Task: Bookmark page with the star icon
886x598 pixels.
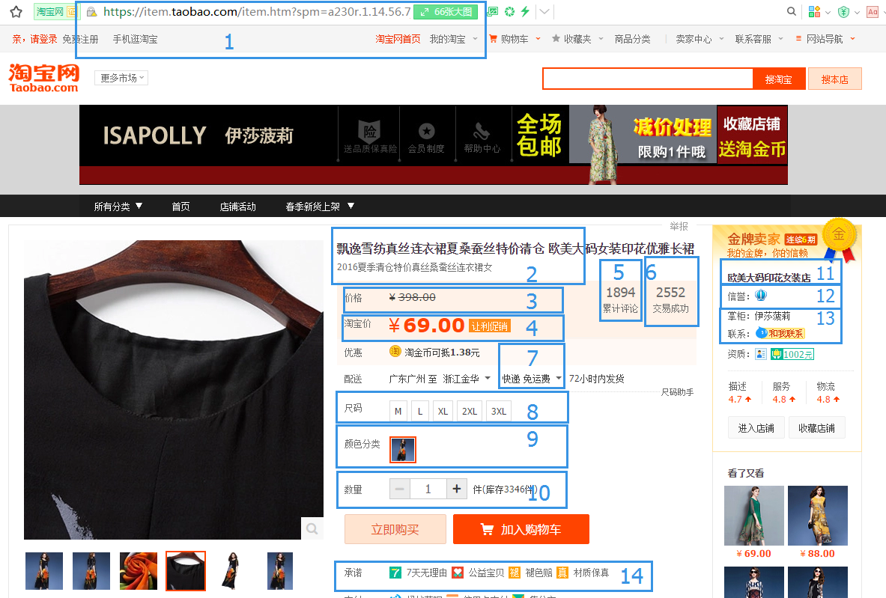Action: click(16, 11)
